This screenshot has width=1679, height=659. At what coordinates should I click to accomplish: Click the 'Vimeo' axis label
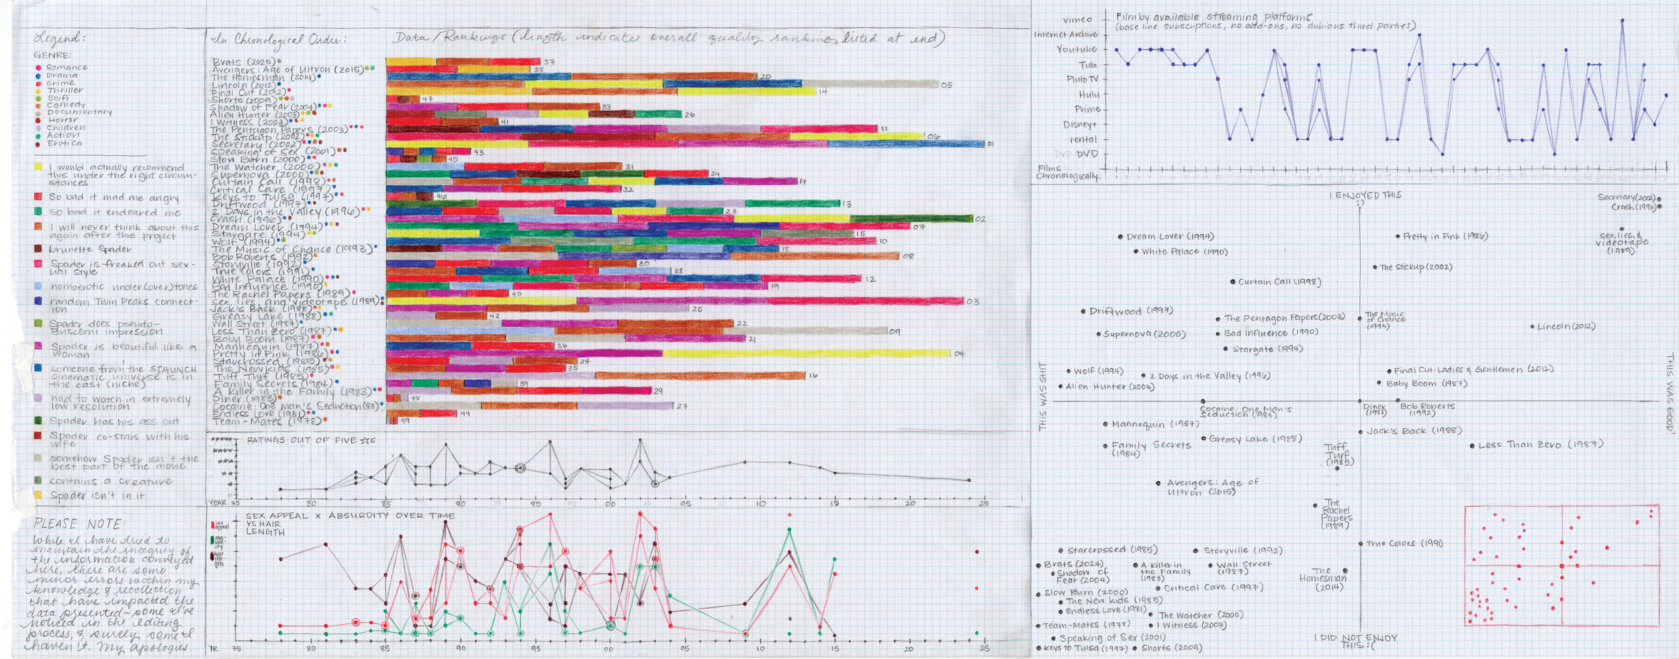[x=1077, y=19]
